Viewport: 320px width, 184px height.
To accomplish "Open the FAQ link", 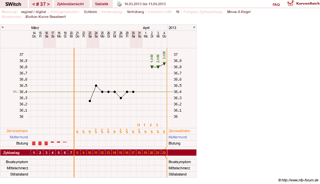I will 276,5.
